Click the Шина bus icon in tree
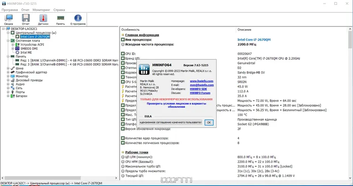Image resolution: width=353 pixels, height=186 pixels. tap(13, 68)
